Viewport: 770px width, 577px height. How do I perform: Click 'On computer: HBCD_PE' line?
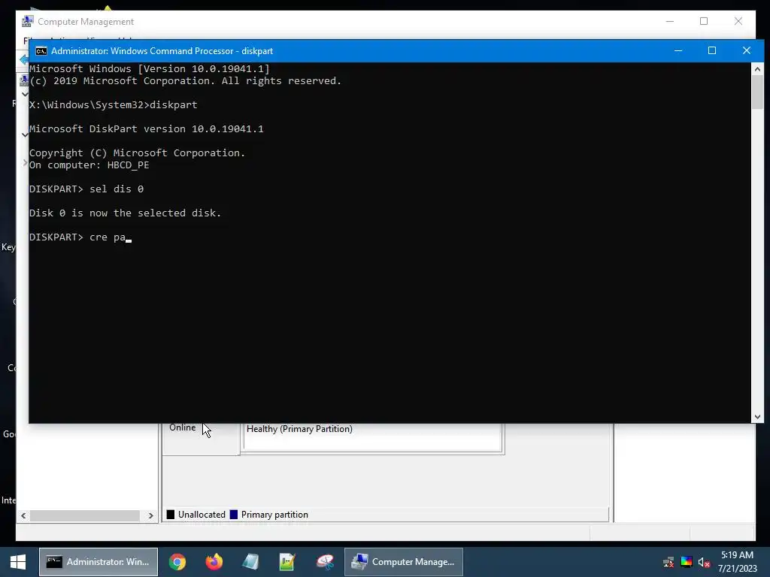89,165
